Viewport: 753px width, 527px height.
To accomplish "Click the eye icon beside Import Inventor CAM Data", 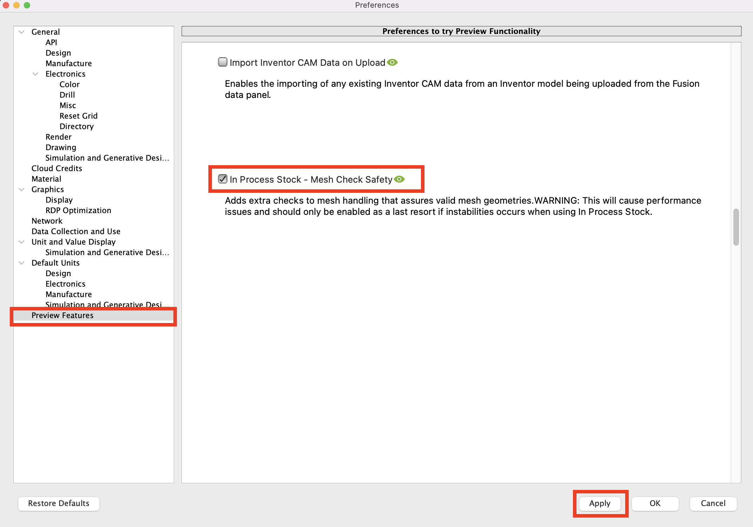I will [x=392, y=63].
